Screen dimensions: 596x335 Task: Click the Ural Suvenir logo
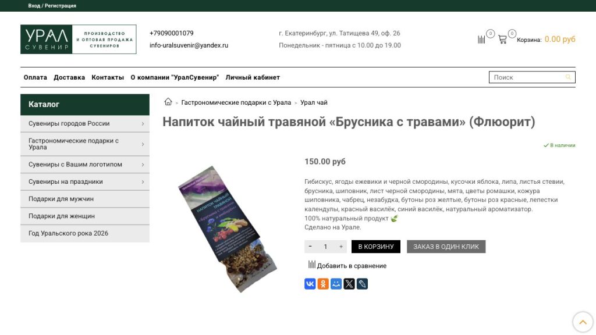coord(79,39)
